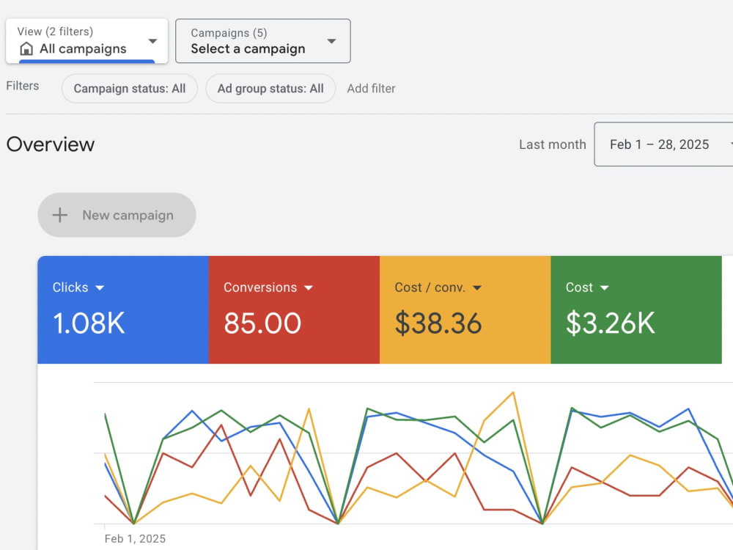Click the home icon beside All campaigns

tap(26, 48)
